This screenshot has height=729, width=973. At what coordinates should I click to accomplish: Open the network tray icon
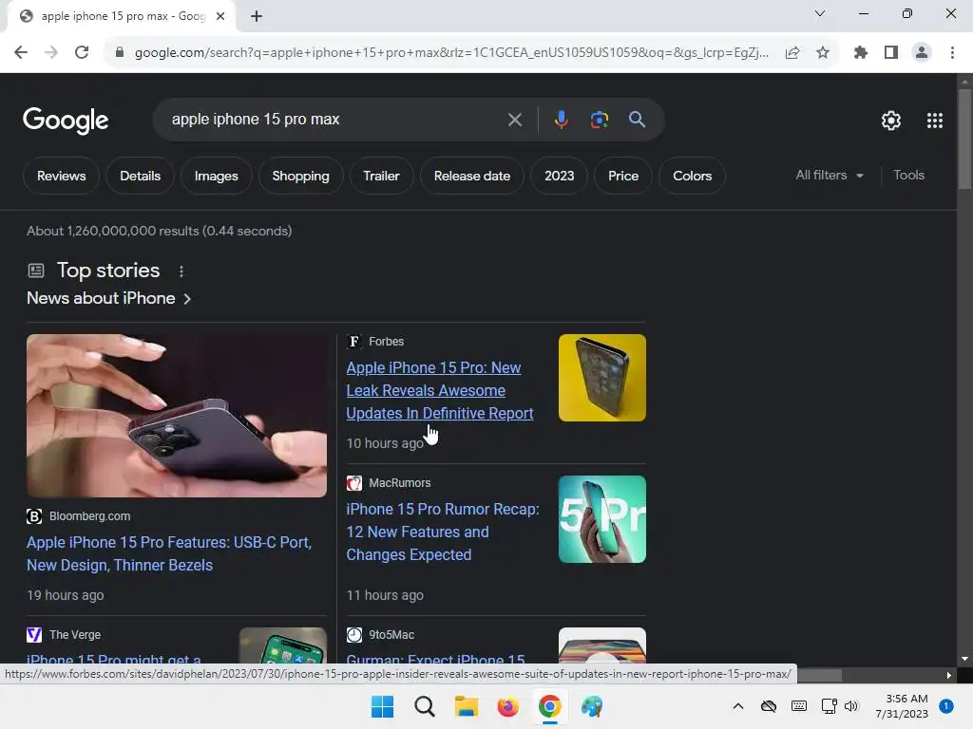pos(829,706)
